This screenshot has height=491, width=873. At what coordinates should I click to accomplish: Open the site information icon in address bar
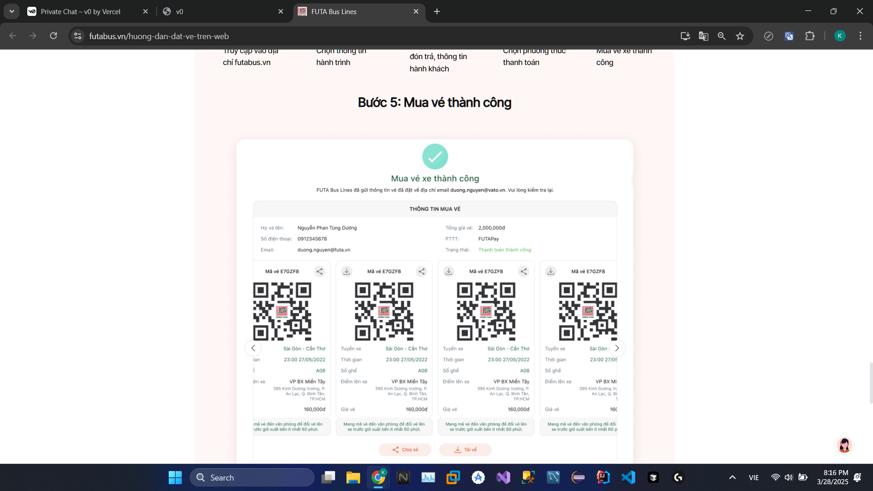pos(78,36)
